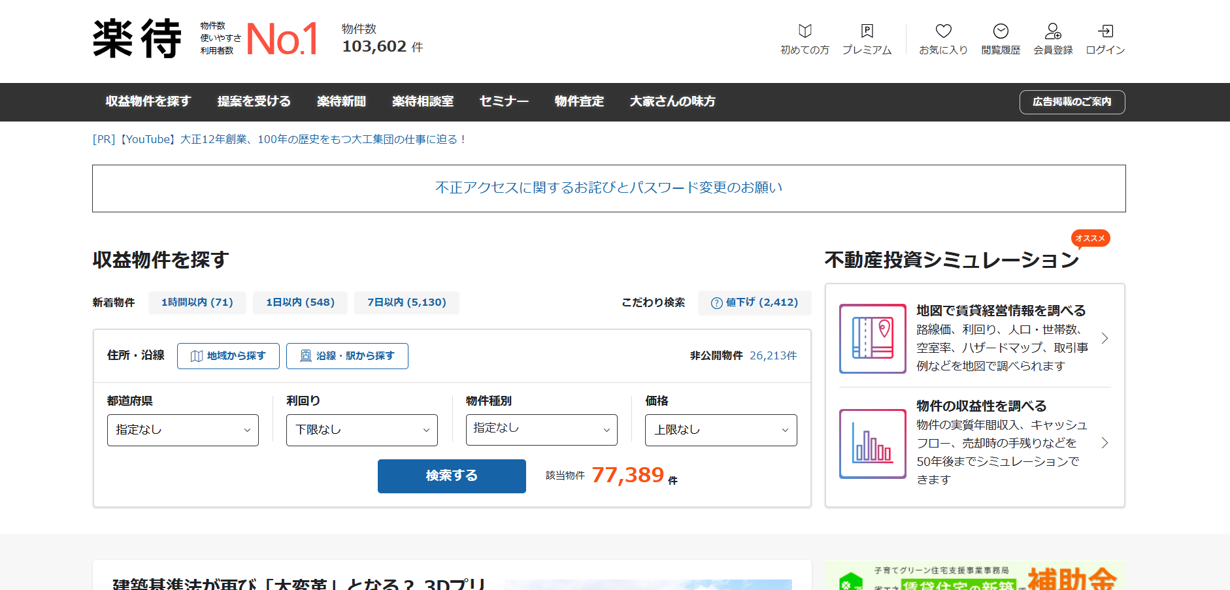Click the No.1 badge beside the logo
Viewport: 1230px width, 590px height.
point(282,39)
